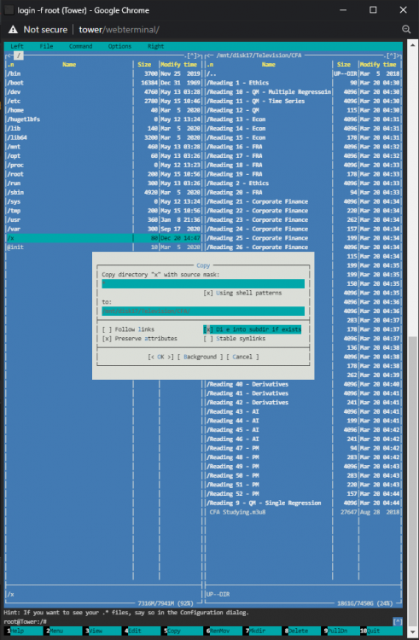This screenshot has width=419, height=640.
Task: Confirm copy with OK button
Action: (x=160, y=357)
